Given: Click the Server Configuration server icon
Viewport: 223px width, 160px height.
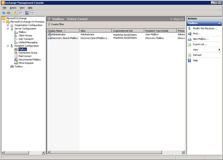Looking at the screenshot, I should click(x=12, y=29).
